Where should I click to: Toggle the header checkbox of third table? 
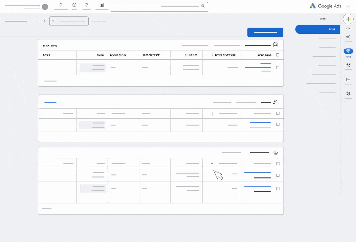278,163
